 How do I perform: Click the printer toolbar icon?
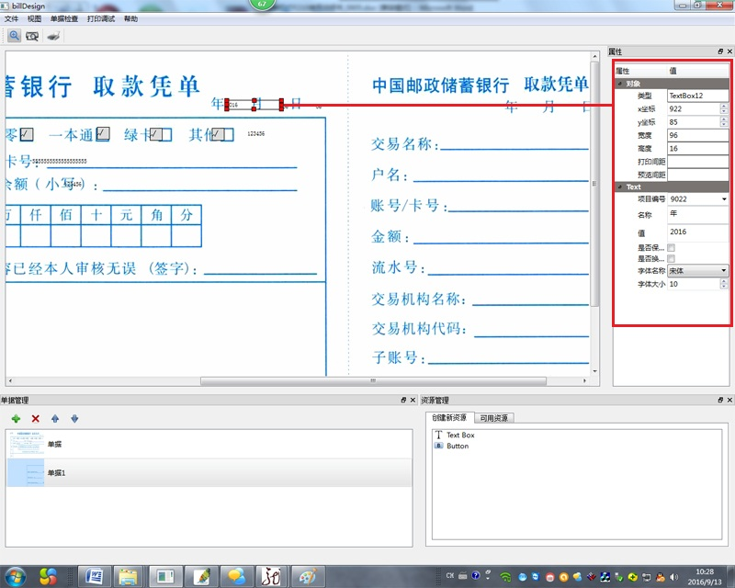pos(53,36)
